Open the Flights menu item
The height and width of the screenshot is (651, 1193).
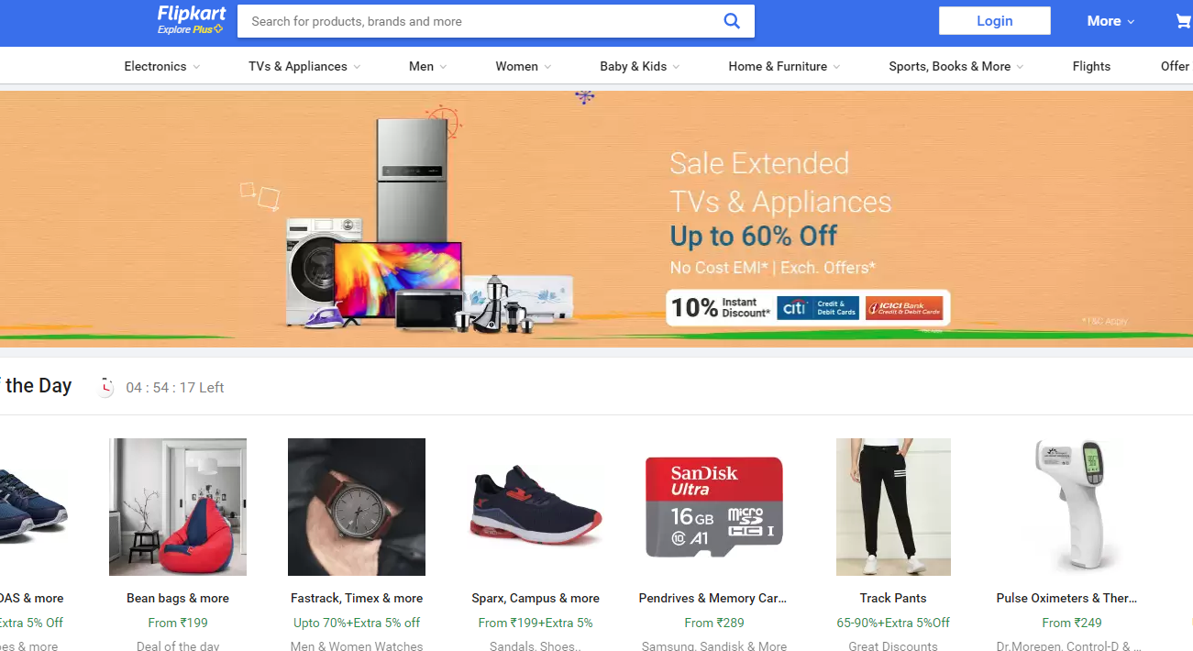pos(1091,66)
